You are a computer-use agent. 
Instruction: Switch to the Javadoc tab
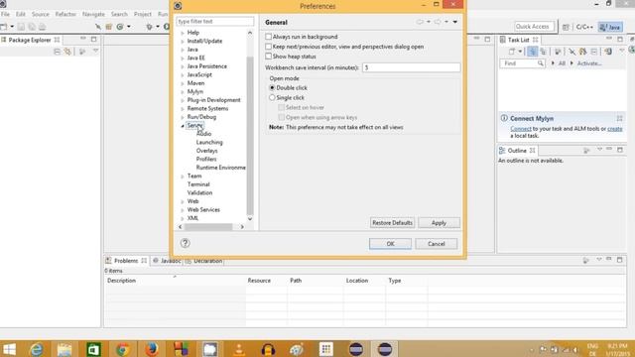(167, 261)
